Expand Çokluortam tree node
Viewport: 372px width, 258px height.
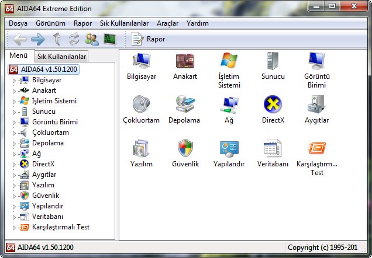(14, 133)
